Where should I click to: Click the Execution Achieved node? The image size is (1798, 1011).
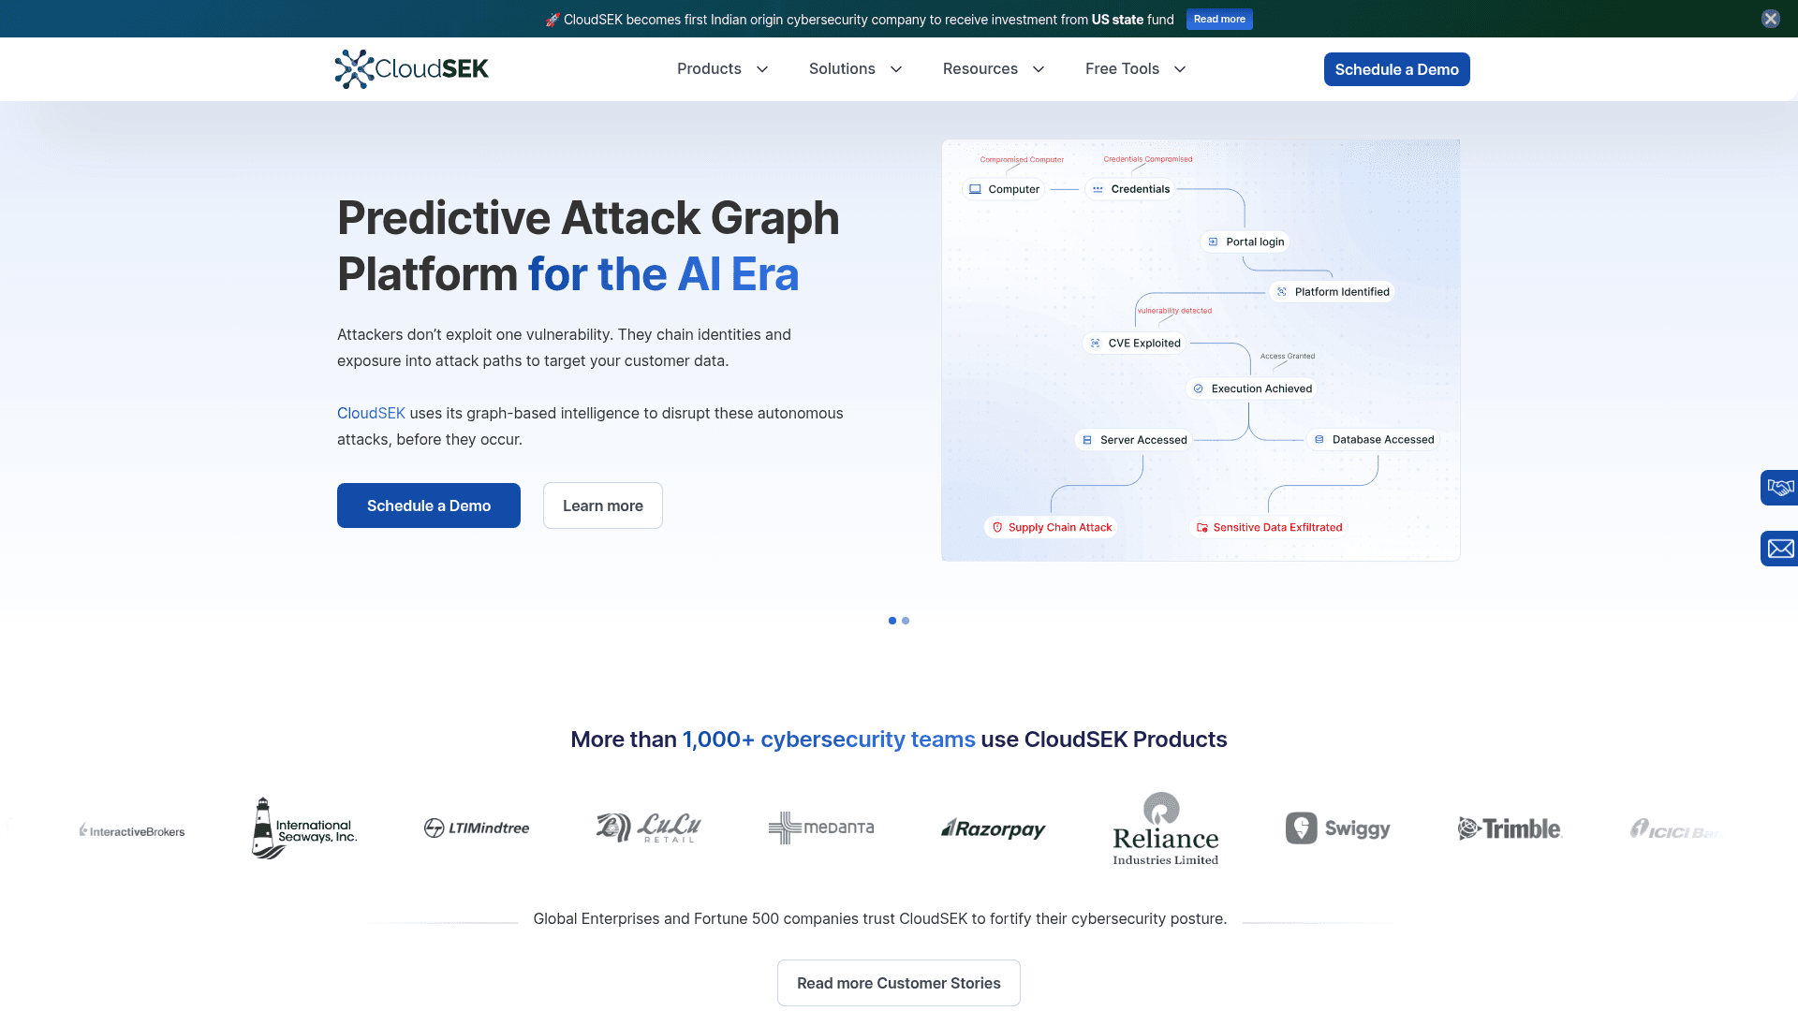(1252, 388)
